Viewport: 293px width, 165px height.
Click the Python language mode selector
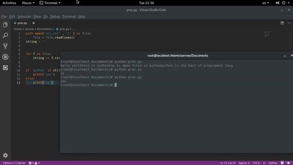click(273, 163)
